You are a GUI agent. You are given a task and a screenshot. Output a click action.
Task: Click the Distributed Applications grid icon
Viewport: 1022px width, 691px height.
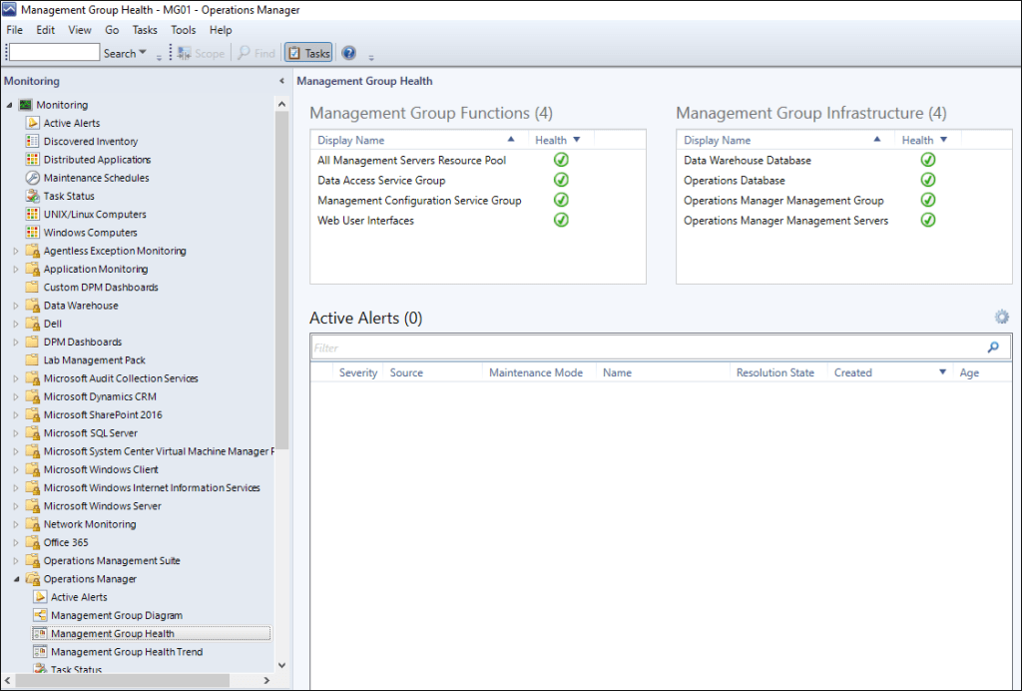point(33,159)
